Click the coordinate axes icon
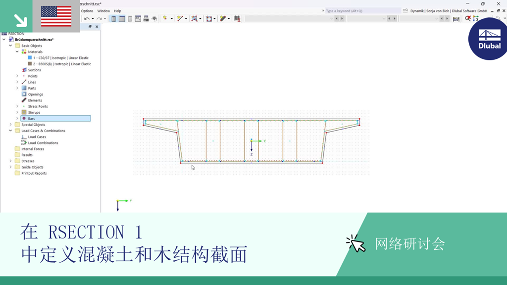Screen dimensions: 507x285 [475, 18]
